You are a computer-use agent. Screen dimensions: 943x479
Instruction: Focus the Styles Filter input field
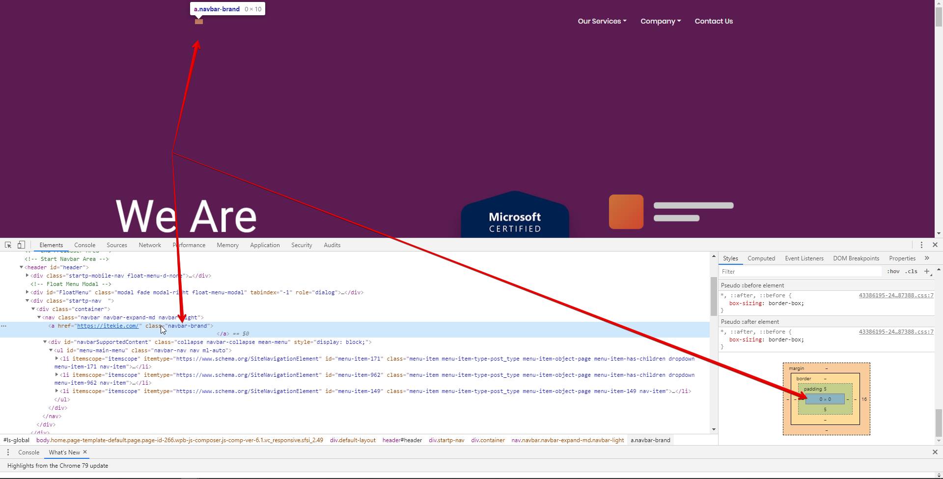coord(801,272)
